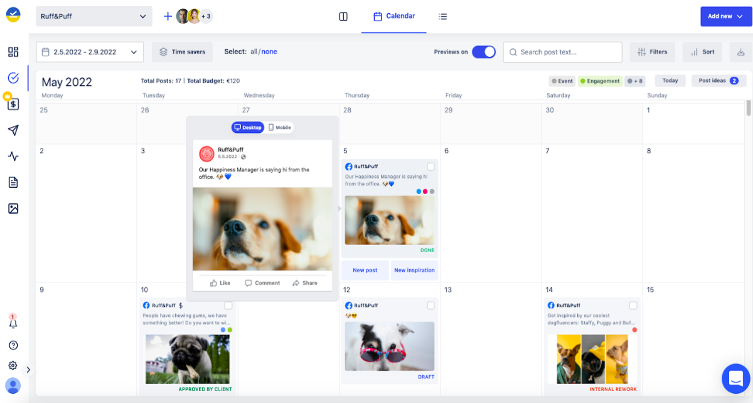Select the paper plane publishing icon
This screenshot has width=753, height=403.
click(13, 130)
